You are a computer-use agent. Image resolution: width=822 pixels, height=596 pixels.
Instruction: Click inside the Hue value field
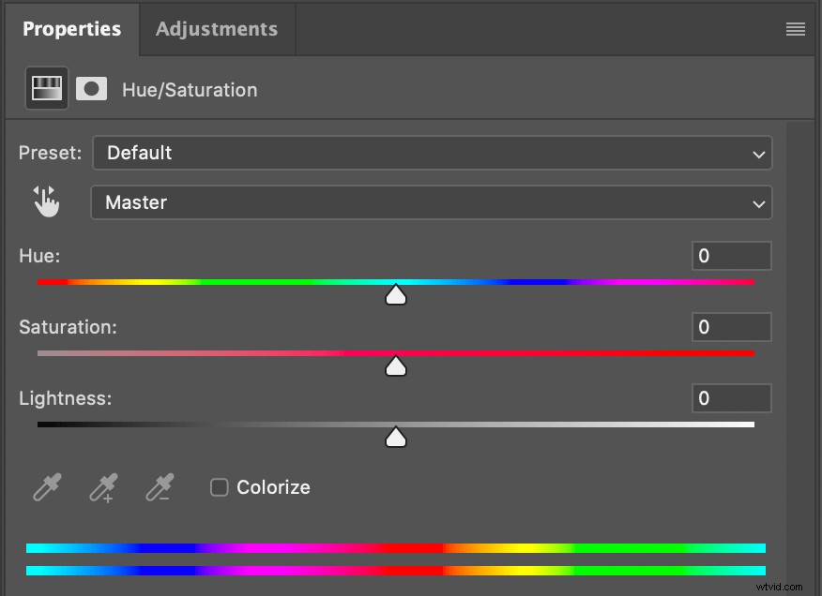(731, 255)
